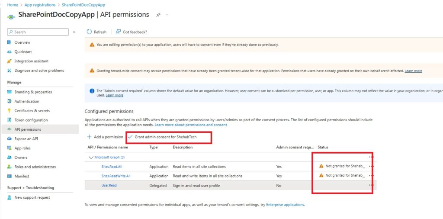
Task: Go to App registrations breadcrumb
Action: click(x=40, y=5)
